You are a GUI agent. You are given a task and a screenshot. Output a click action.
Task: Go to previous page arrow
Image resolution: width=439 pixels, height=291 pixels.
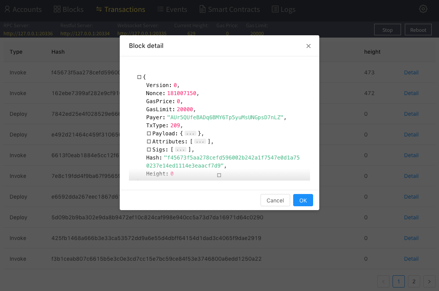tap(383, 281)
